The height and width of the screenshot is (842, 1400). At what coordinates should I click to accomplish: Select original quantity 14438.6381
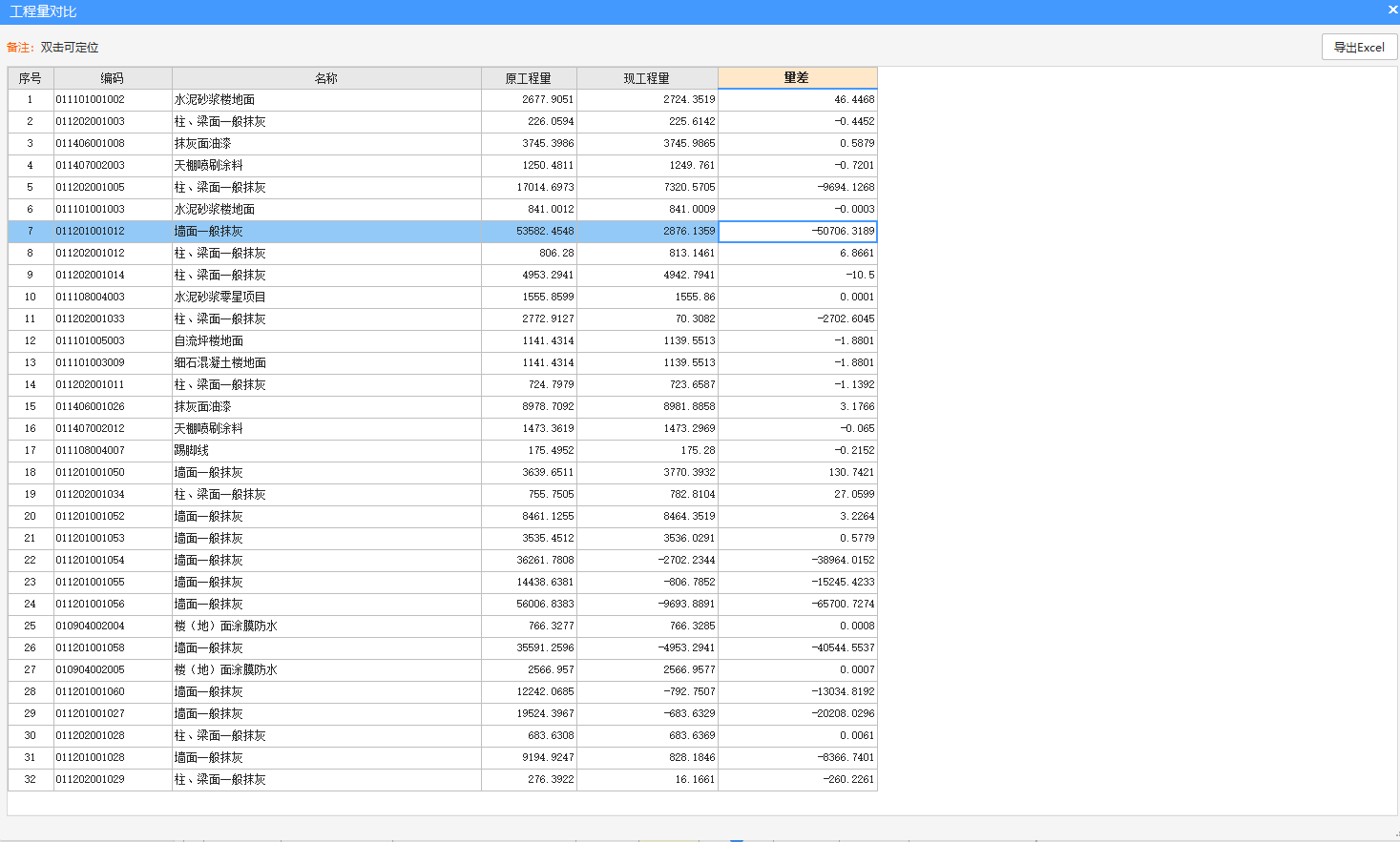(x=529, y=582)
